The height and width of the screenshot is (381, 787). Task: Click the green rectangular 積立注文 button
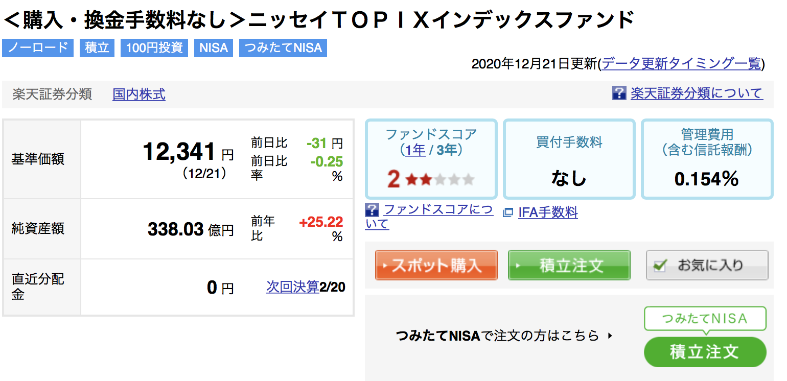(569, 265)
